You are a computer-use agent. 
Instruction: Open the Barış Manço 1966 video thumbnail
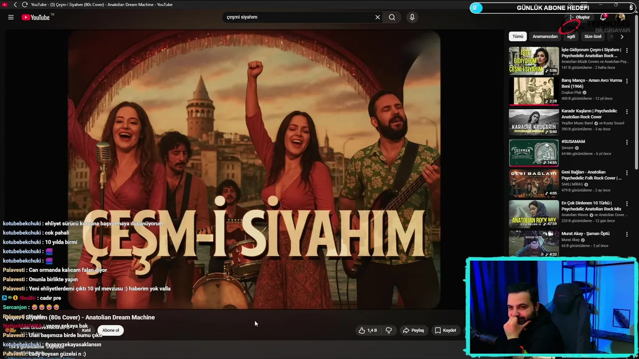(534, 91)
